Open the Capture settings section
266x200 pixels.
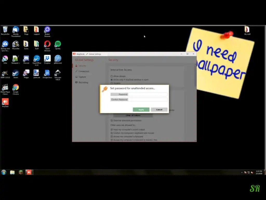(81, 77)
